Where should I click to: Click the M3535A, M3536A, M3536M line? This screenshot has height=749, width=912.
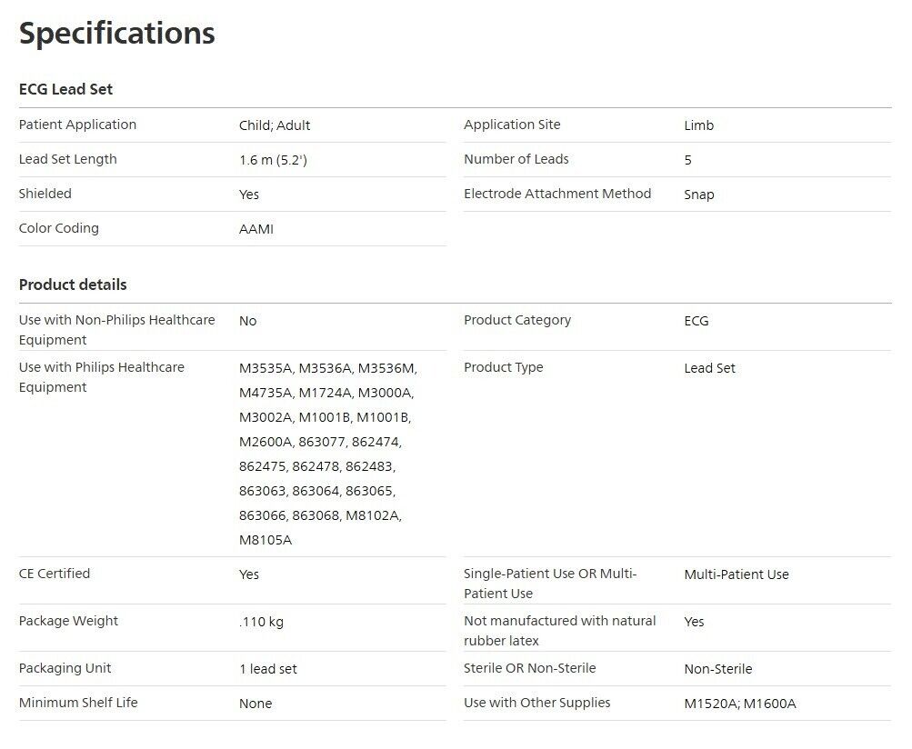pyautogui.click(x=328, y=368)
